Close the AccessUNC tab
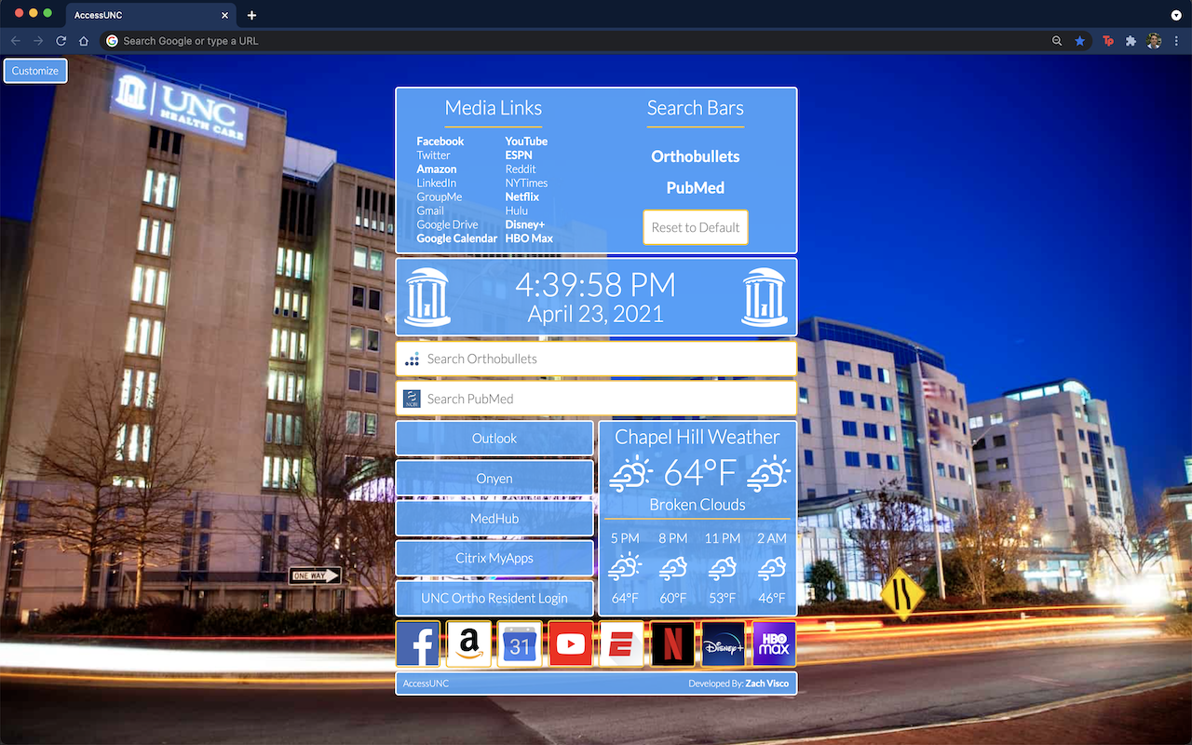Image resolution: width=1192 pixels, height=745 pixels. click(x=224, y=15)
